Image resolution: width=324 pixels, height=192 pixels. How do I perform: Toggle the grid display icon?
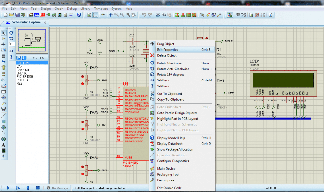[x=96, y=15]
